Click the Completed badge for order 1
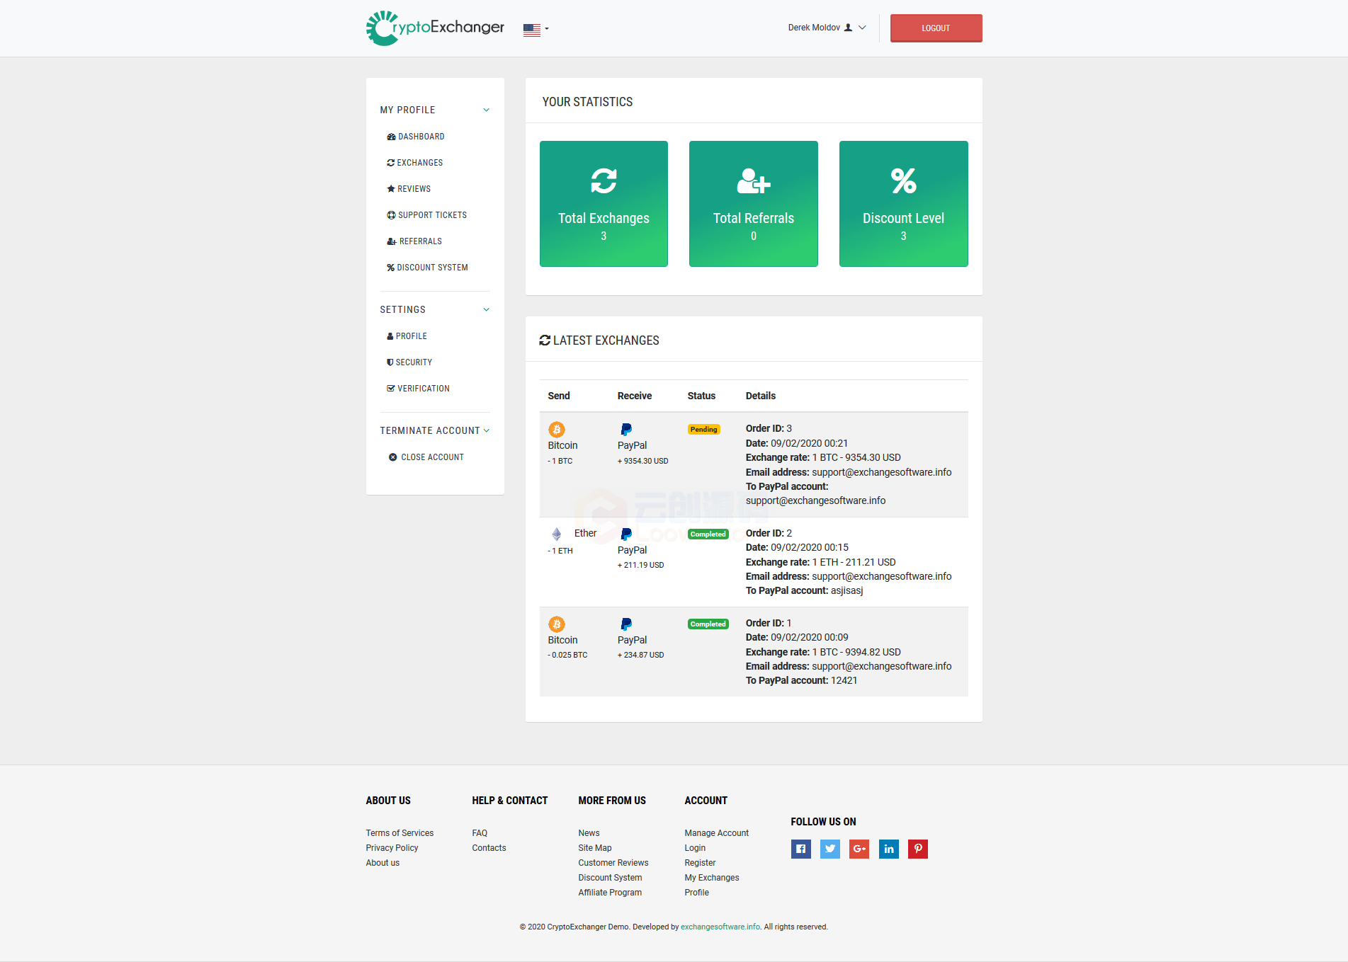This screenshot has height=962, width=1348. click(x=708, y=624)
